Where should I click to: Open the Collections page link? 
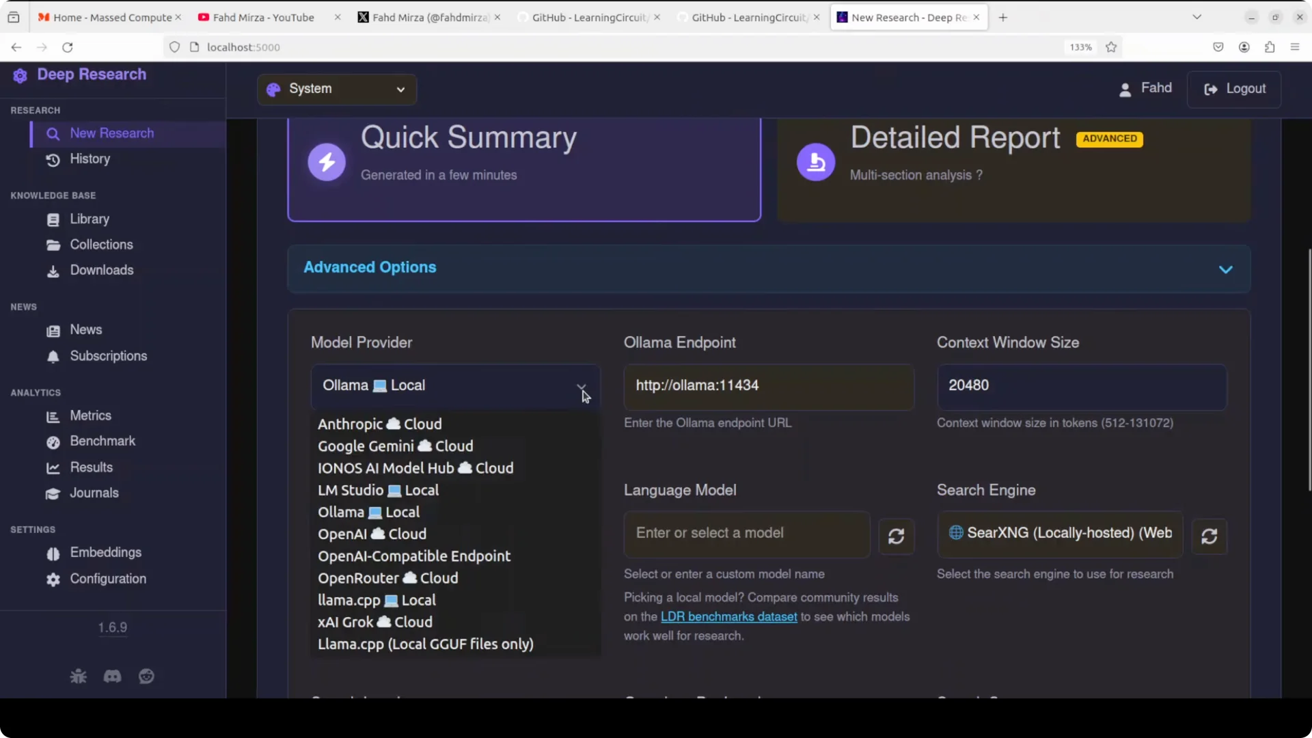coord(101,245)
